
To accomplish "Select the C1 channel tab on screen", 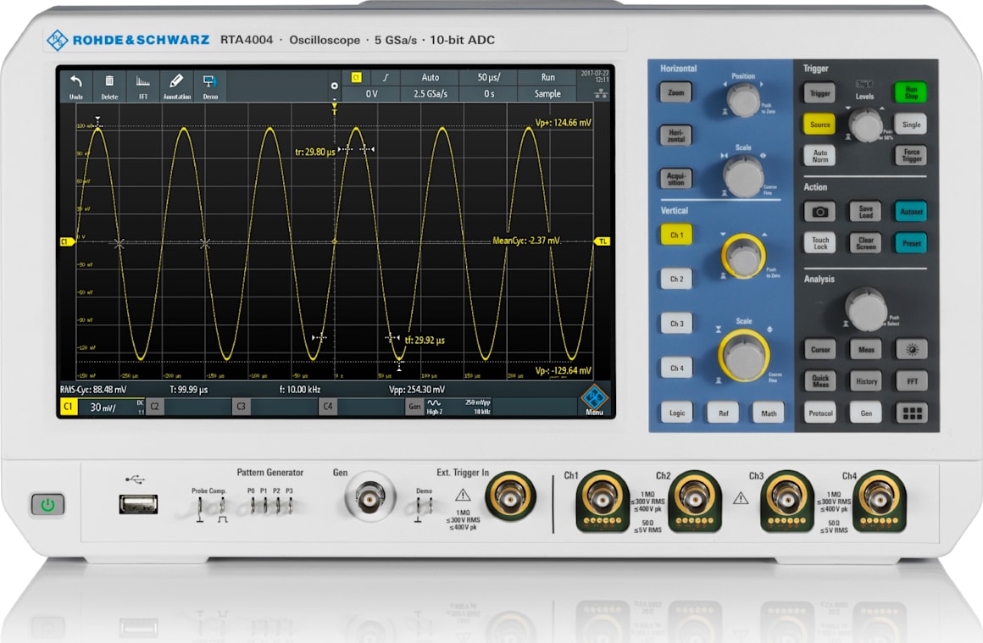I will click(x=69, y=407).
